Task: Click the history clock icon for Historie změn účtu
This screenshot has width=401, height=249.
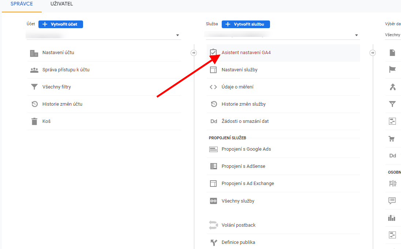Action: coord(34,104)
